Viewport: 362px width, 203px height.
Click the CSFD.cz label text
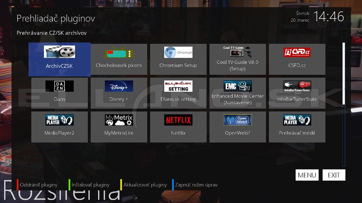tap(297, 65)
